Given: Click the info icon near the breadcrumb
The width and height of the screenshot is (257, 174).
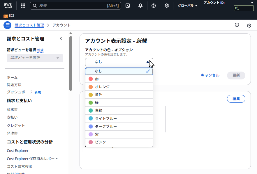Looking at the screenshot, I should (x=237, y=25).
